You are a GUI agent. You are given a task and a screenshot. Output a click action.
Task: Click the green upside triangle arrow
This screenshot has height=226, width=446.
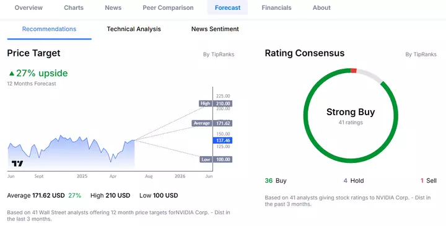pos(12,74)
